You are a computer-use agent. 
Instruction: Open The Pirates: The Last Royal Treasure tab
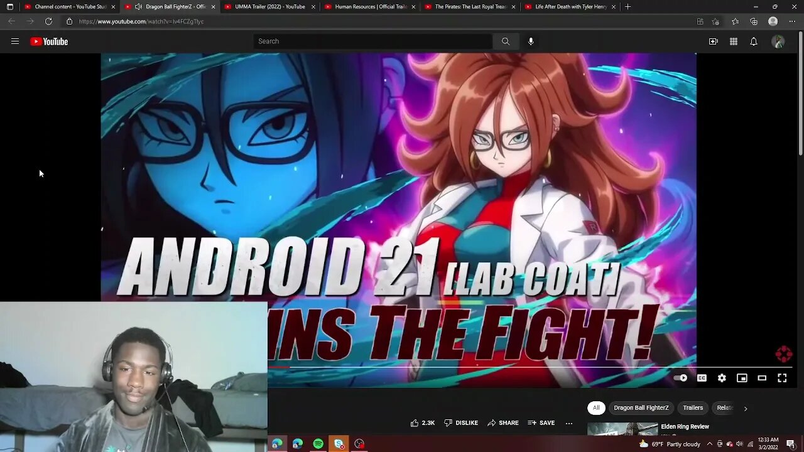click(470, 6)
